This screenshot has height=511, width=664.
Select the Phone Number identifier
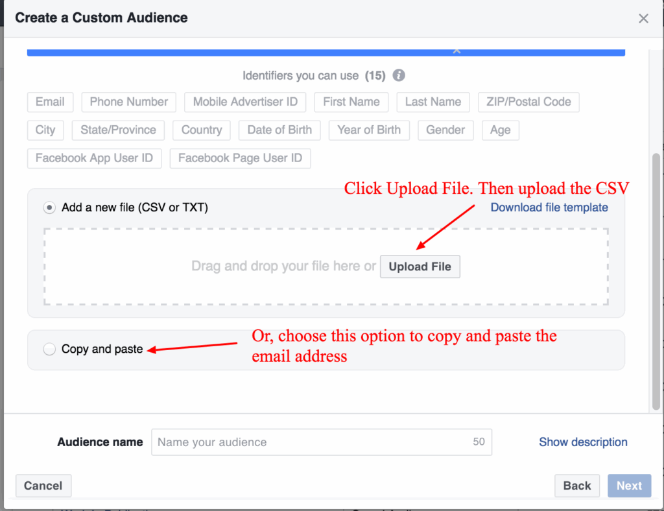click(x=128, y=102)
